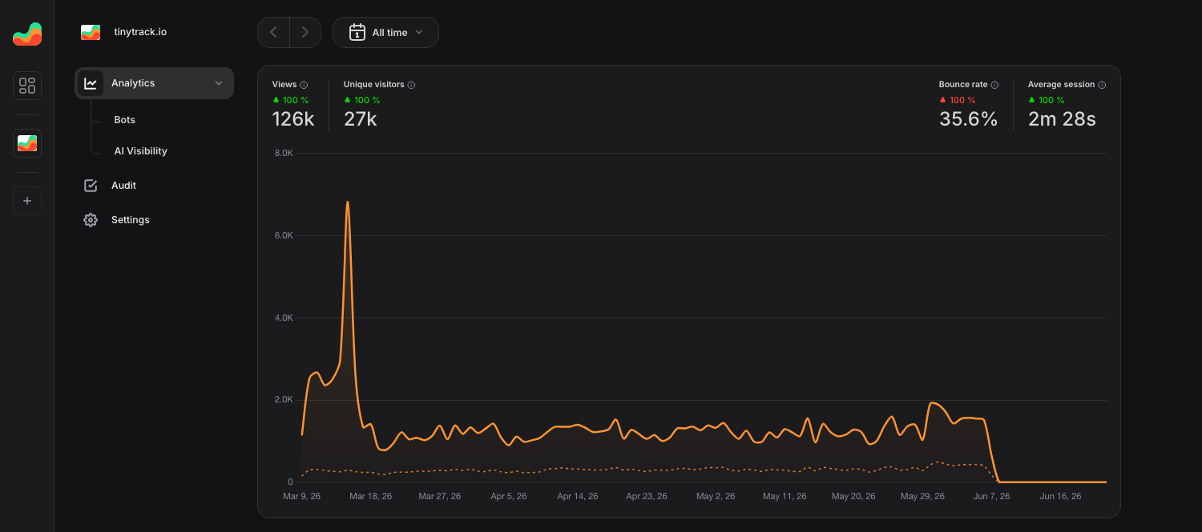Viewport: 1202px width, 532px height.
Task: Open the Audit page
Action: 123,186
